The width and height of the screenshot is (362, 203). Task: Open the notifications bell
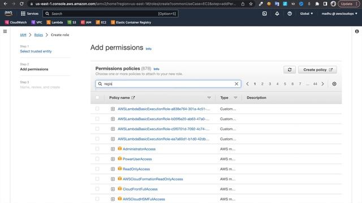click(277, 14)
